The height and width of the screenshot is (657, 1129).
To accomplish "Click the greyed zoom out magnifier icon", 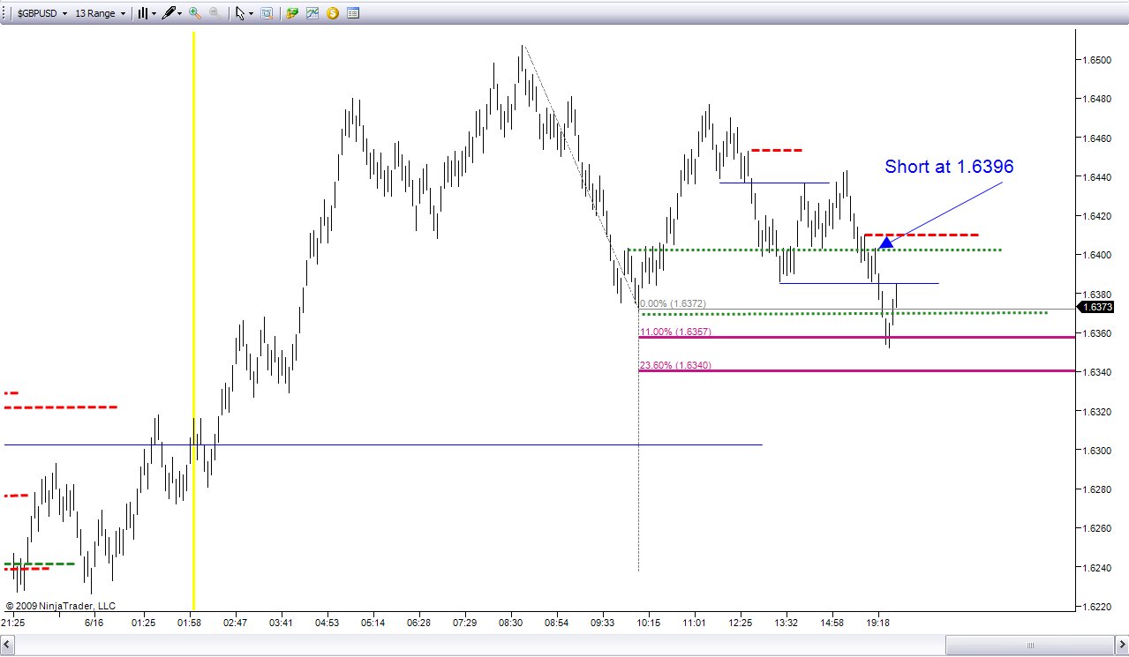I will (215, 14).
